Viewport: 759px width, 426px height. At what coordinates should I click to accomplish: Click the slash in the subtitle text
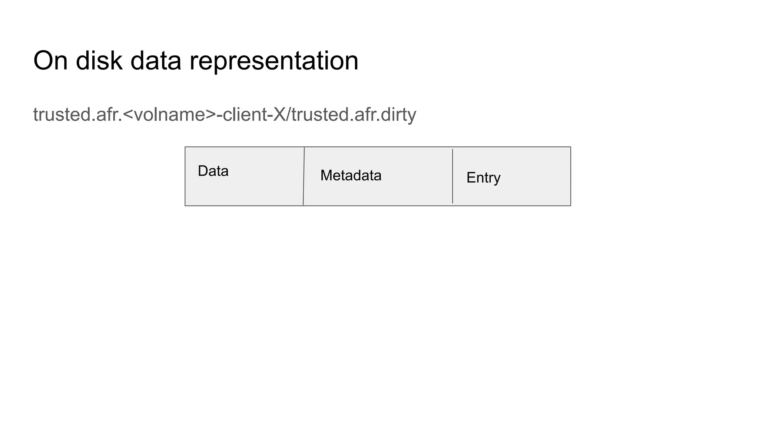click(x=289, y=115)
